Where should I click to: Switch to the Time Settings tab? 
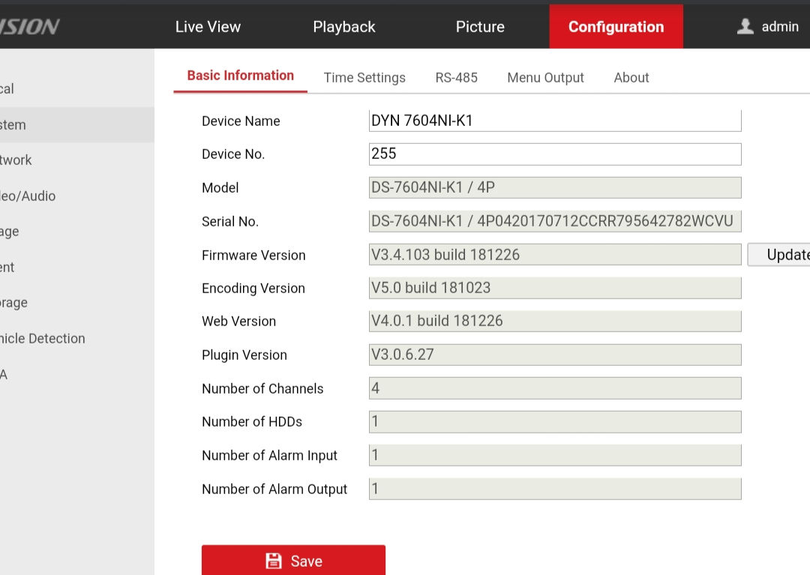click(364, 77)
